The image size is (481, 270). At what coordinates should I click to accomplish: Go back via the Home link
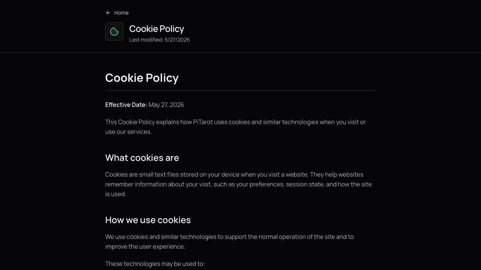tap(117, 13)
